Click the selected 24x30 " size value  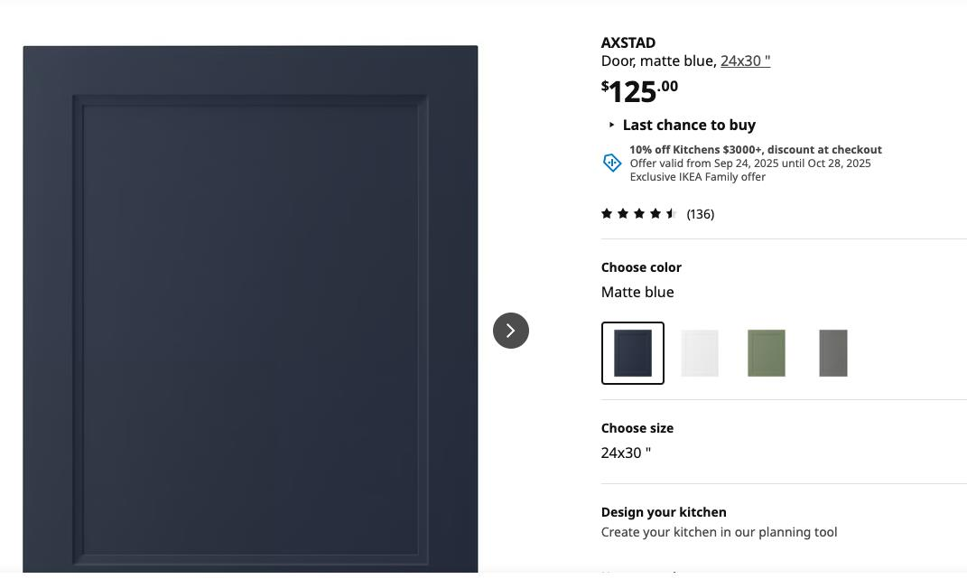pos(626,453)
